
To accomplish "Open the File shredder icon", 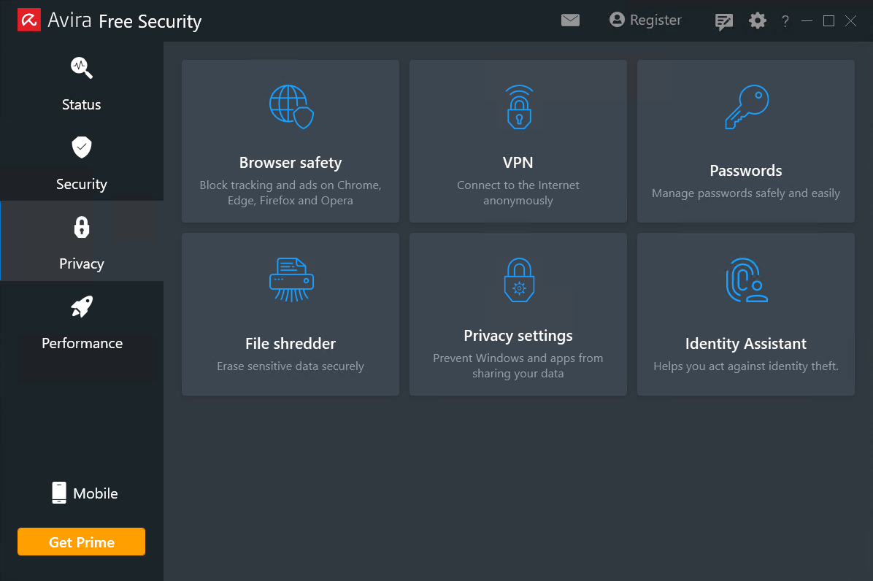I will (x=290, y=280).
